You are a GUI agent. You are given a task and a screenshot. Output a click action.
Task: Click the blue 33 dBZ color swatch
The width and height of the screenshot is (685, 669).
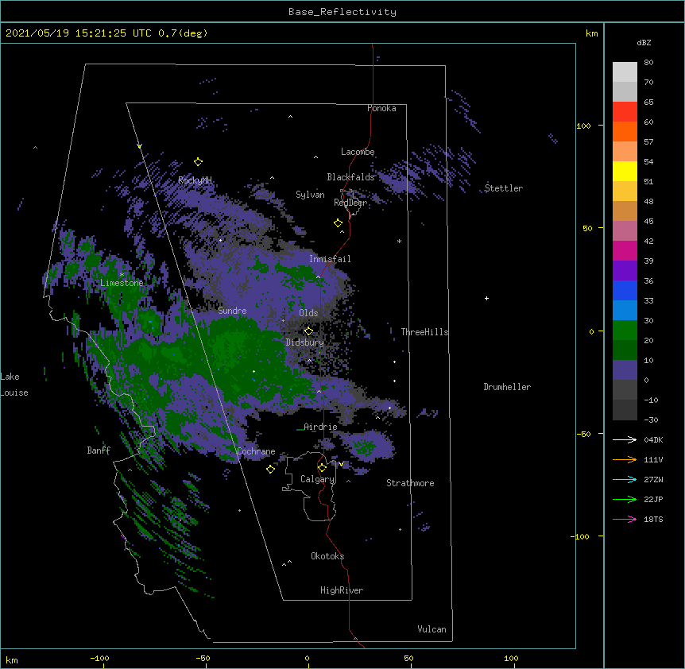625,290
